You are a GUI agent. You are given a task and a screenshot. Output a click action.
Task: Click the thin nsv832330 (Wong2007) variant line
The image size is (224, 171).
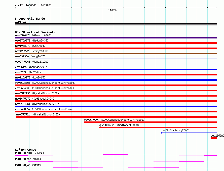(x=116, y=59)
